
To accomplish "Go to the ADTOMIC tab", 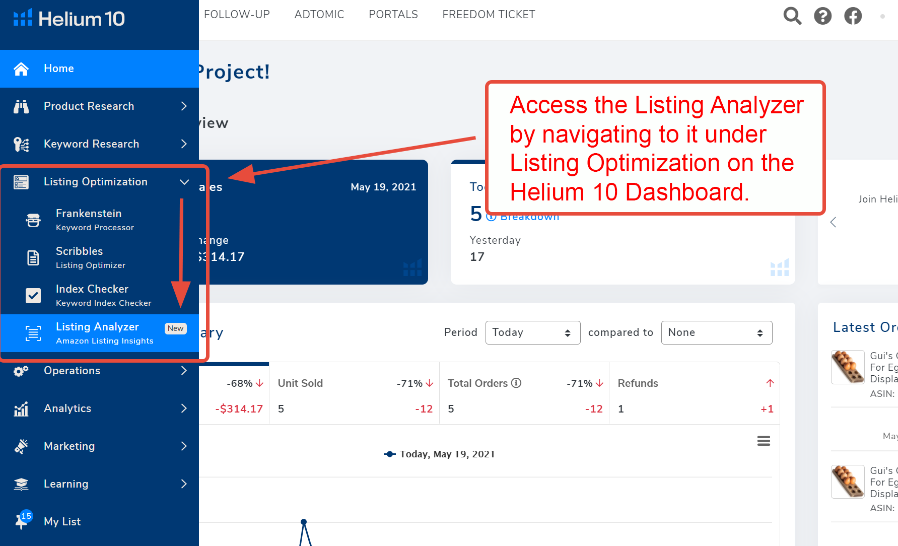I will pyautogui.click(x=319, y=15).
